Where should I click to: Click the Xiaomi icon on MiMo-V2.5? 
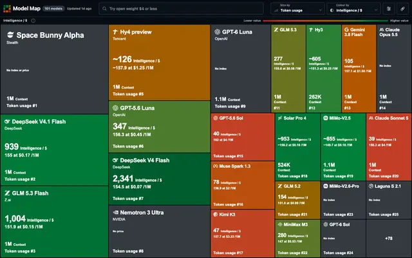click(326, 118)
